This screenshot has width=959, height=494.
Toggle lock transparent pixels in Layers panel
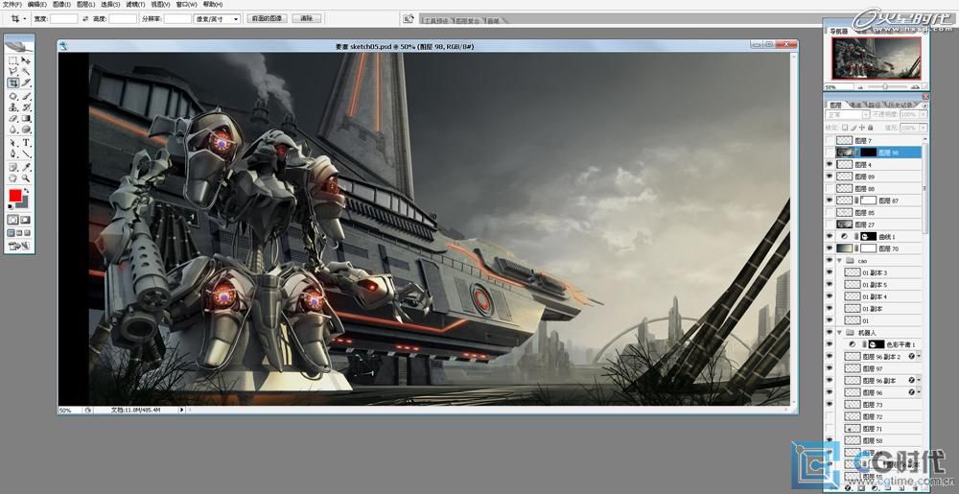pos(845,128)
